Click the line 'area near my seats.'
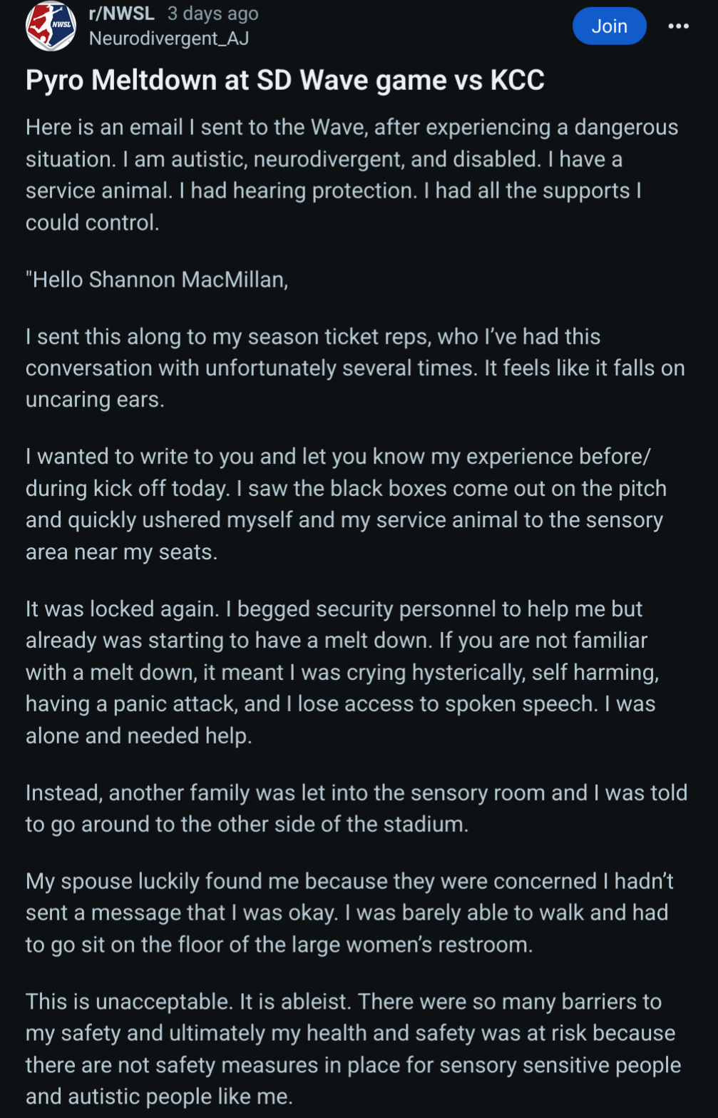 tap(121, 552)
